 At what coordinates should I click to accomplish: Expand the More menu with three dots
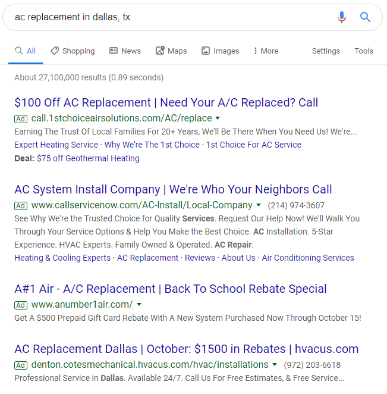[x=265, y=51]
